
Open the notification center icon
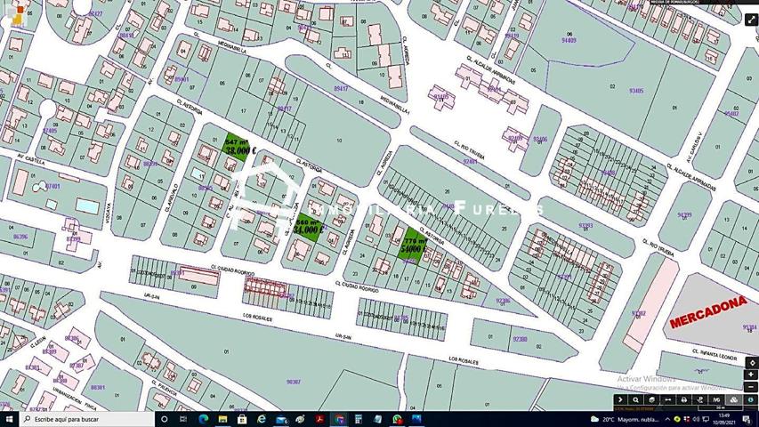point(747,419)
